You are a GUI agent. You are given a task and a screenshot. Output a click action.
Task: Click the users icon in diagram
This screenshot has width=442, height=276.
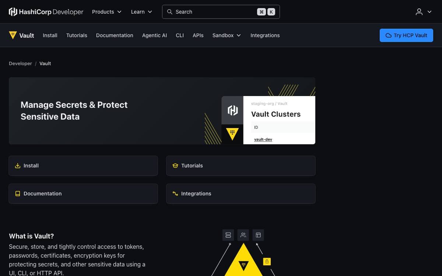point(243,235)
